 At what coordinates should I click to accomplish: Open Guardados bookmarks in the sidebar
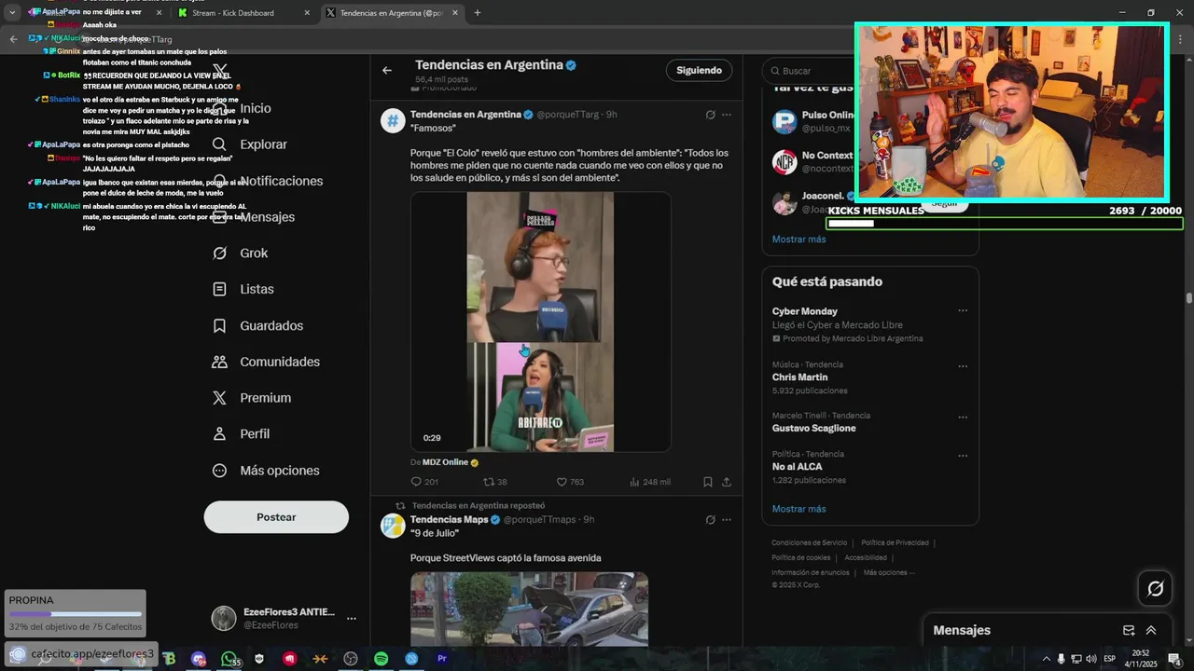click(257, 326)
